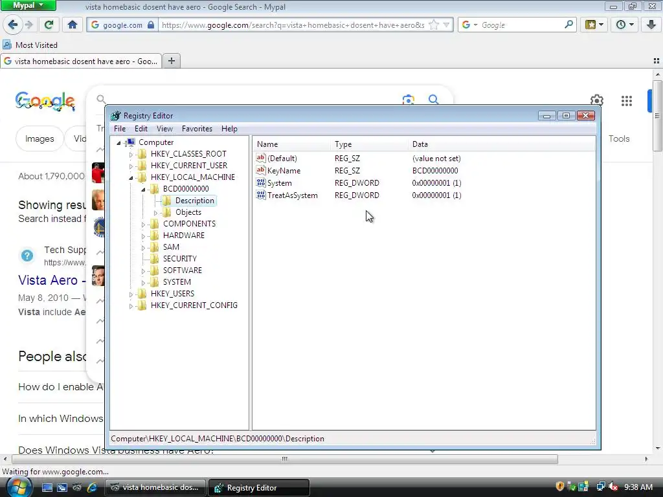Select the HARDWARE registry key
The width and height of the screenshot is (663, 497).
click(183, 236)
